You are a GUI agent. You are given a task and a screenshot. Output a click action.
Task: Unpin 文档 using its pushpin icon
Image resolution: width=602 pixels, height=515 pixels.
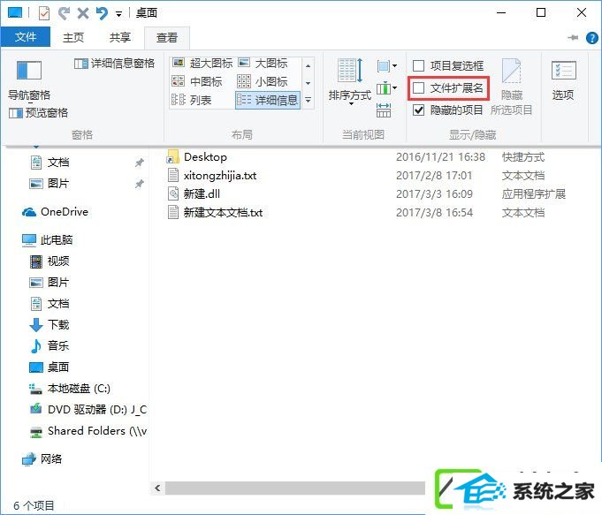140,163
